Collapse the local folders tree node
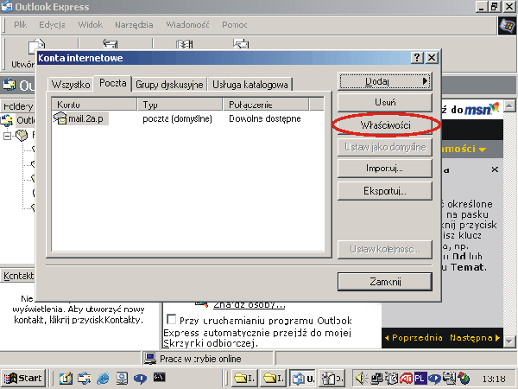 (x=8, y=135)
